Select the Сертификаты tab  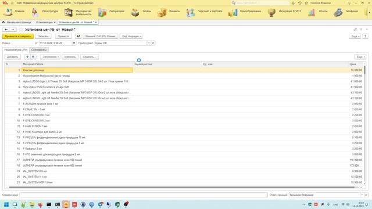click(x=39, y=50)
